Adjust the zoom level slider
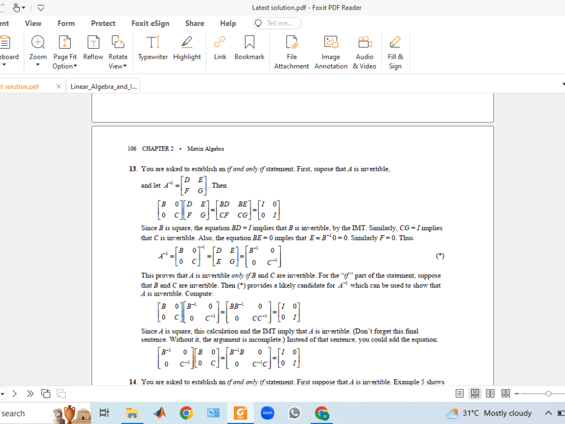Screen dimensions: 565x424 point(548,393)
